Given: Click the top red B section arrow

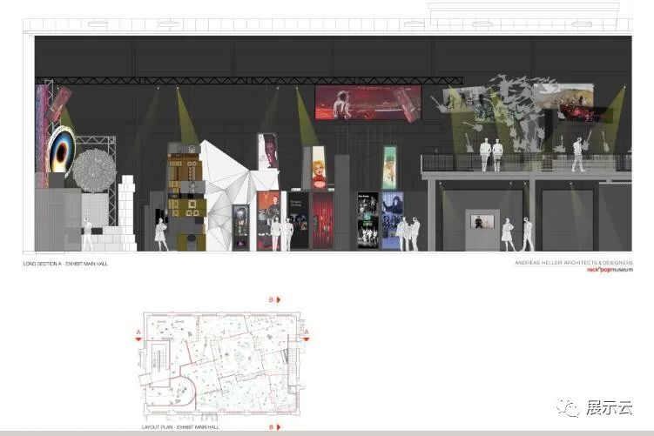Looking at the screenshot, I should [x=277, y=298].
